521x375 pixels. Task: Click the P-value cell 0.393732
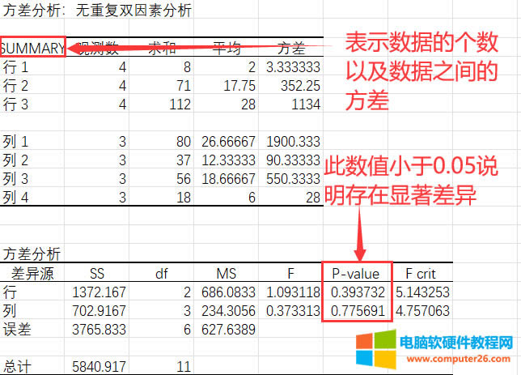tap(358, 292)
